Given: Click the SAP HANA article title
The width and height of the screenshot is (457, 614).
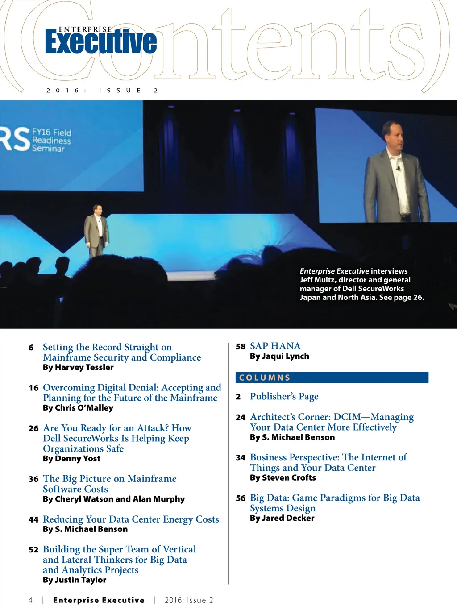Looking at the screenshot, I should pos(275,346).
